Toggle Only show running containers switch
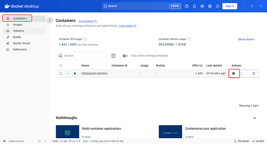The width and height of the screenshot is (267, 144). 125,56
